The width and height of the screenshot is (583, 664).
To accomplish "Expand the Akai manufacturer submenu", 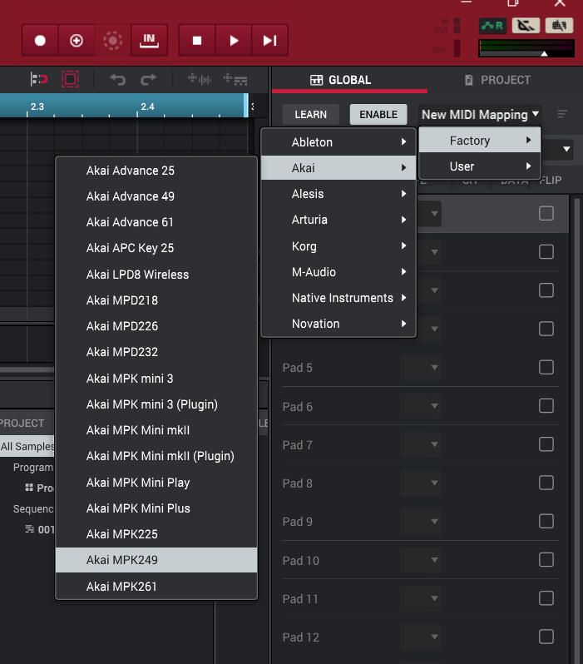I will point(338,168).
